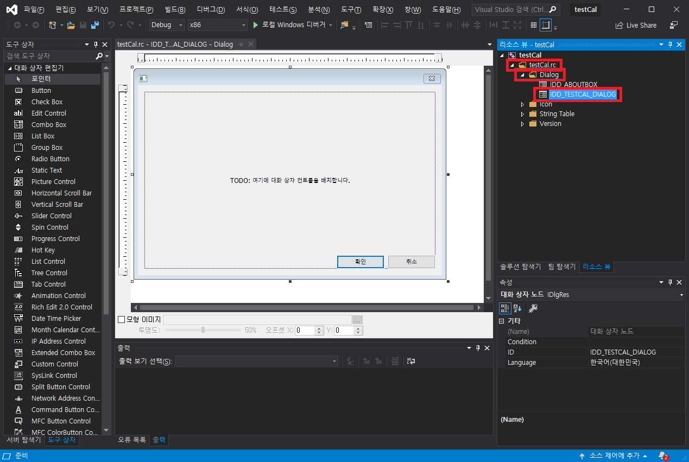This screenshot has width=689, height=462.
Task: Select the Radio Button control in toolbox
Action: click(52, 159)
